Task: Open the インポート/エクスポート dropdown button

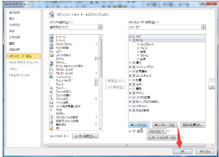Action: click(163, 138)
